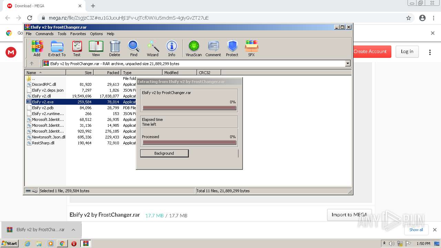Viewport: 441px width, 248px height.
Task: Open Internet Explorer from taskbar
Action: [x=27, y=244]
